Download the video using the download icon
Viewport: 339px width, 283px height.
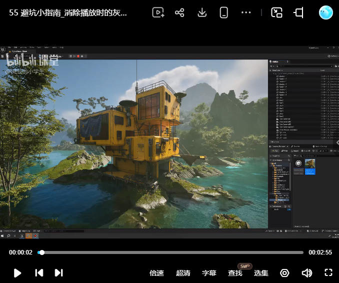click(202, 12)
